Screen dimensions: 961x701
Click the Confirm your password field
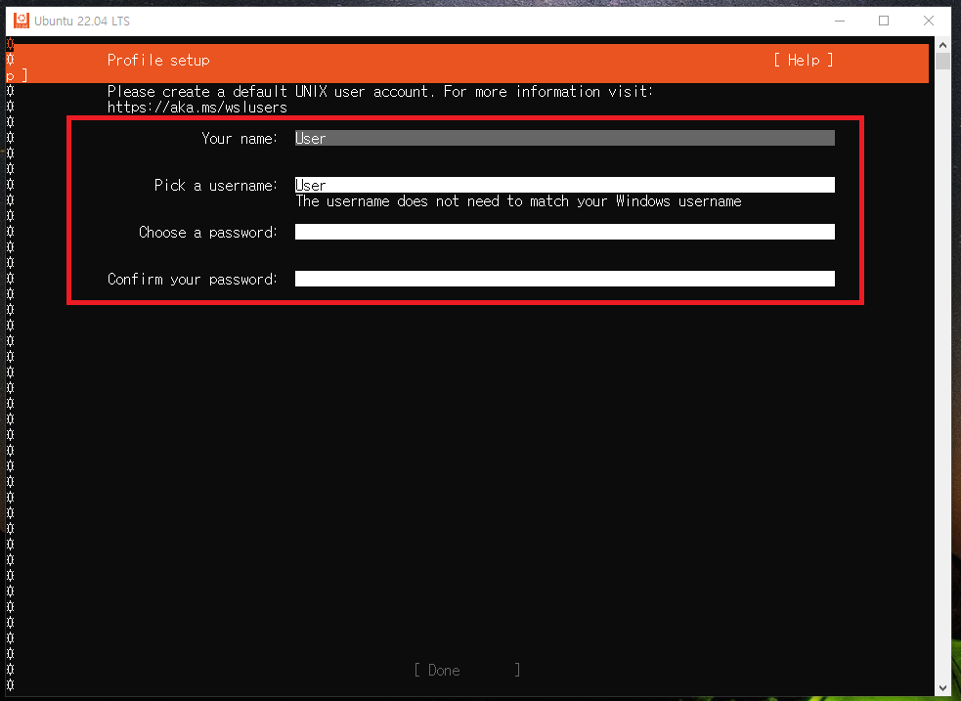coord(564,279)
